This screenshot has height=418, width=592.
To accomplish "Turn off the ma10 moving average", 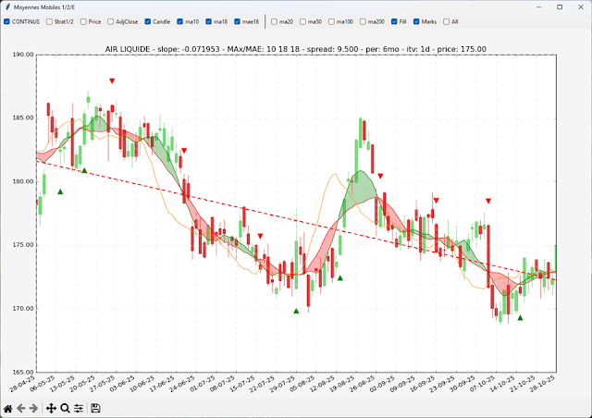I will point(180,20).
